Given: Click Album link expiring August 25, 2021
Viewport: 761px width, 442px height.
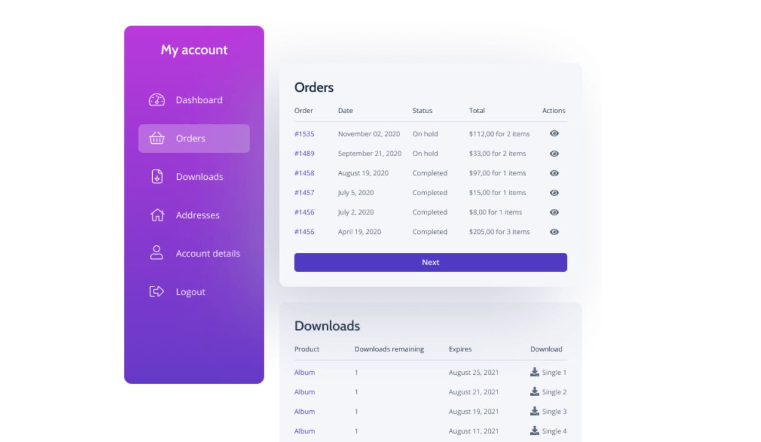Looking at the screenshot, I should coord(304,372).
